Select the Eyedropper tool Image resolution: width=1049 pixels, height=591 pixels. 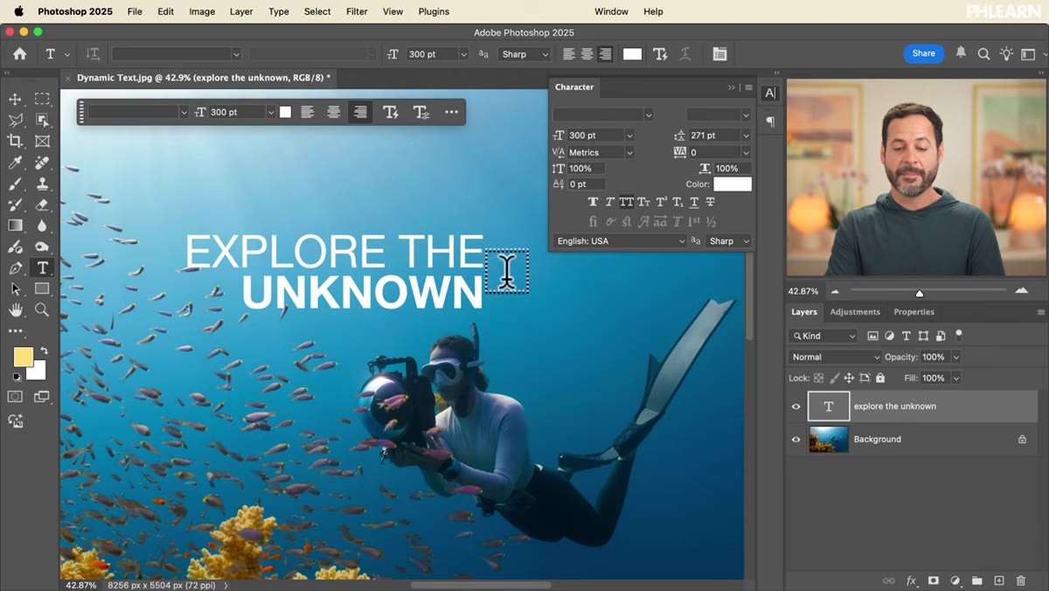(x=15, y=163)
